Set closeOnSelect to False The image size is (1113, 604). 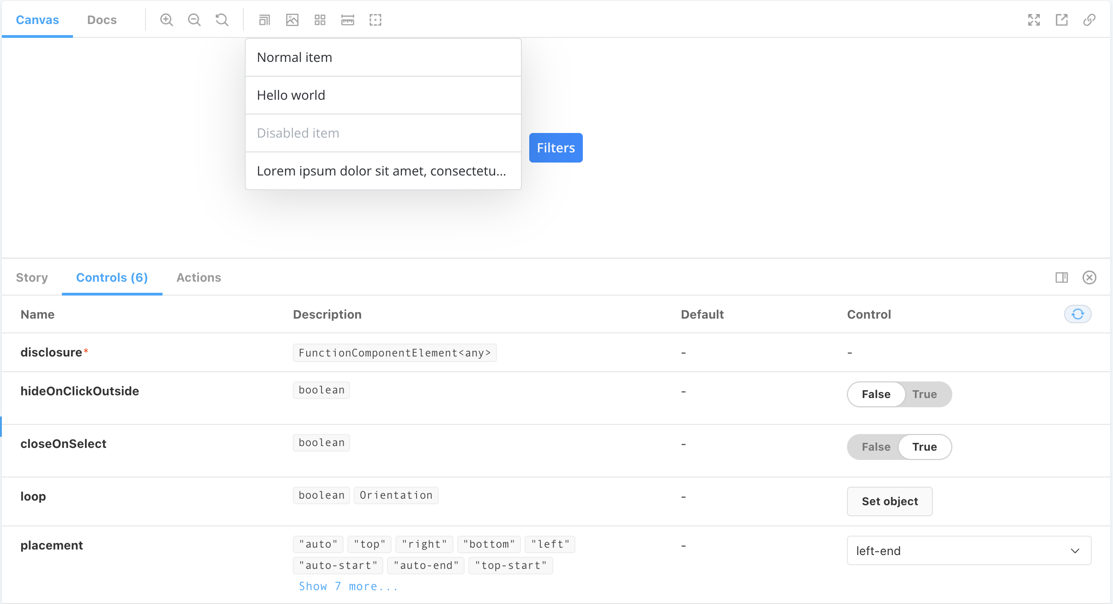[875, 447]
